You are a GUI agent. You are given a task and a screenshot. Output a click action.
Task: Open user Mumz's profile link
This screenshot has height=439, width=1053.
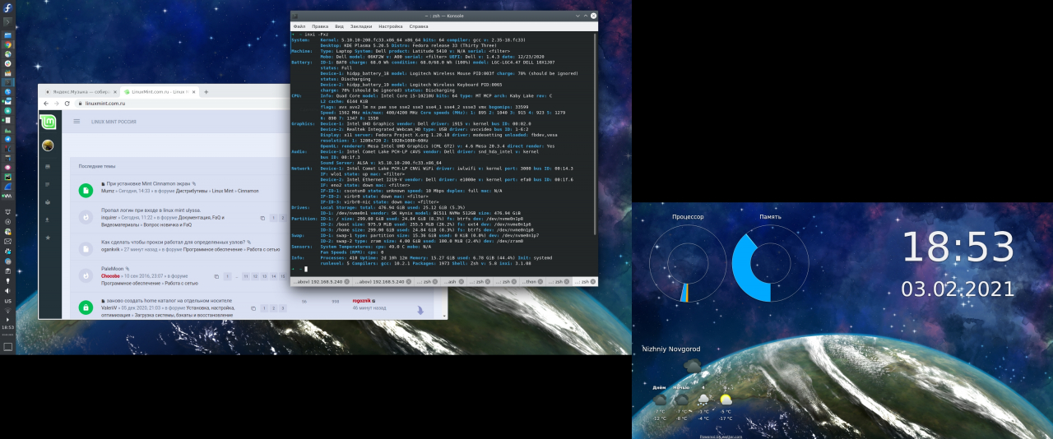tap(108, 191)
